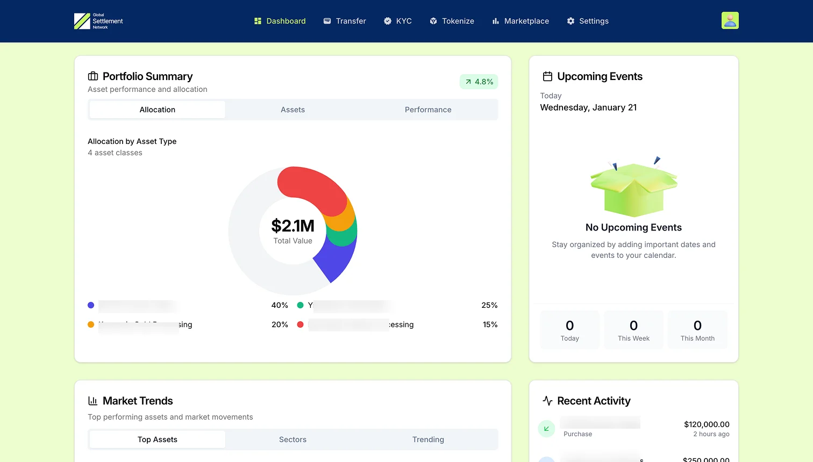
Task: Show the Performance tab
Action: coord(428,110)
